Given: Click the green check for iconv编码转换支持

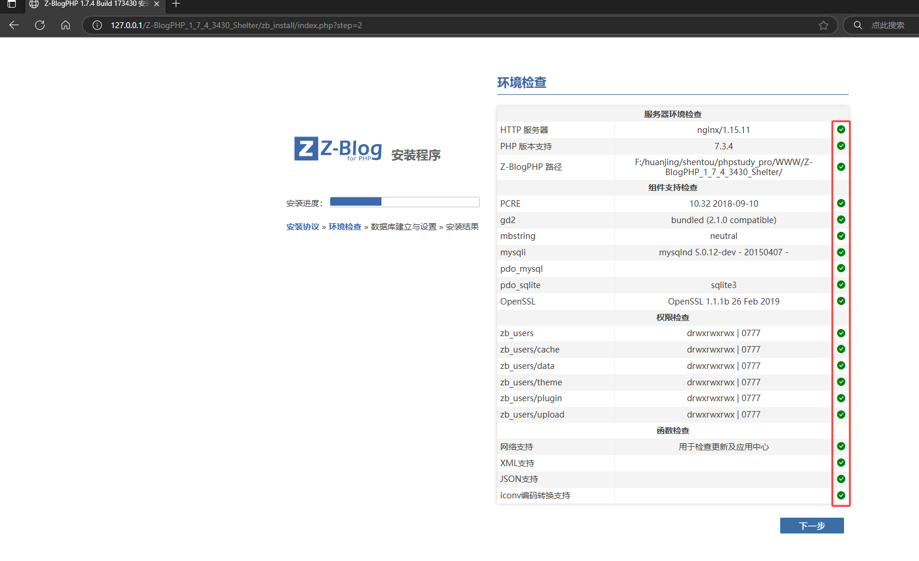Looking at the screenshot, I should click(x=841, y=495).
